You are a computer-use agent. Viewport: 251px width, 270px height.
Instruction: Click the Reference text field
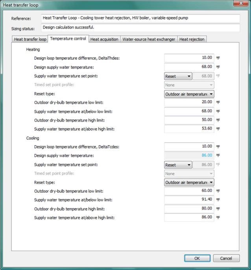click(140, 18)
